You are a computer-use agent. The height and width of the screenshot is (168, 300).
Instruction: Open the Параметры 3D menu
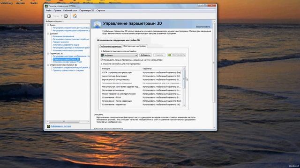pyautogui.click(x=87, y=10)
